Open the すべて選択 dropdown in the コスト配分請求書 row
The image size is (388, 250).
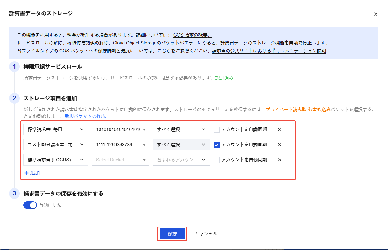coord(181,145)
